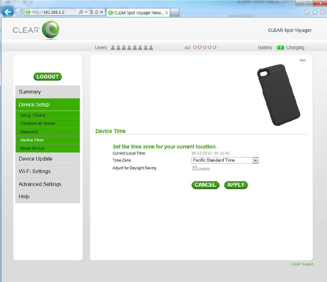This screenshot has height=282, width=327.
Task: Refresh the page with reload icon
Action: (96, 12)
